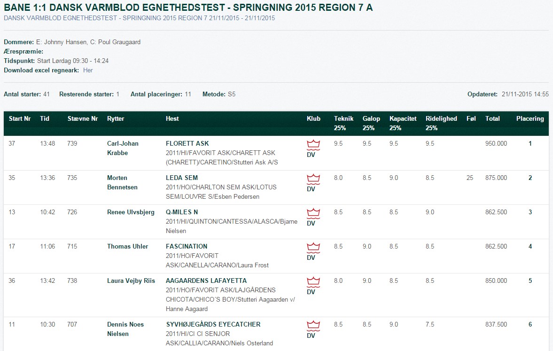Open rider Renee Ulvsbjerg
The width and height of the screenshot is (553, 351).
[x=131, y=212]
